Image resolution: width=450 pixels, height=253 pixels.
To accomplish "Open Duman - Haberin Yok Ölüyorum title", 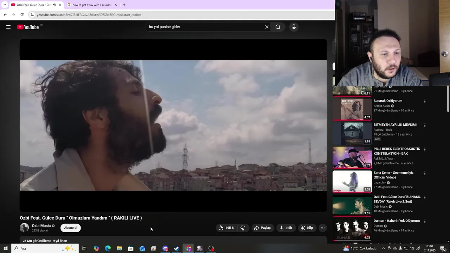I will click(x=397, y=221).
